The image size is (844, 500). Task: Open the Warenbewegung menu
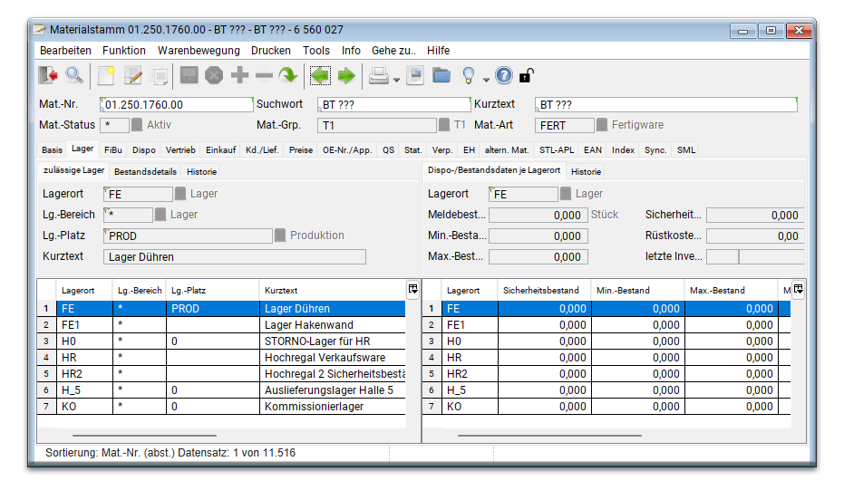click(x=199, y=51)
